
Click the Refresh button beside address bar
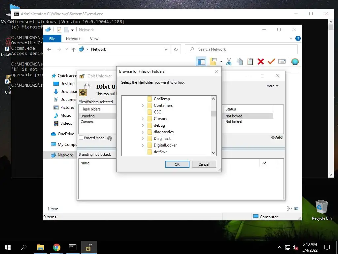[x=176, y=50]
